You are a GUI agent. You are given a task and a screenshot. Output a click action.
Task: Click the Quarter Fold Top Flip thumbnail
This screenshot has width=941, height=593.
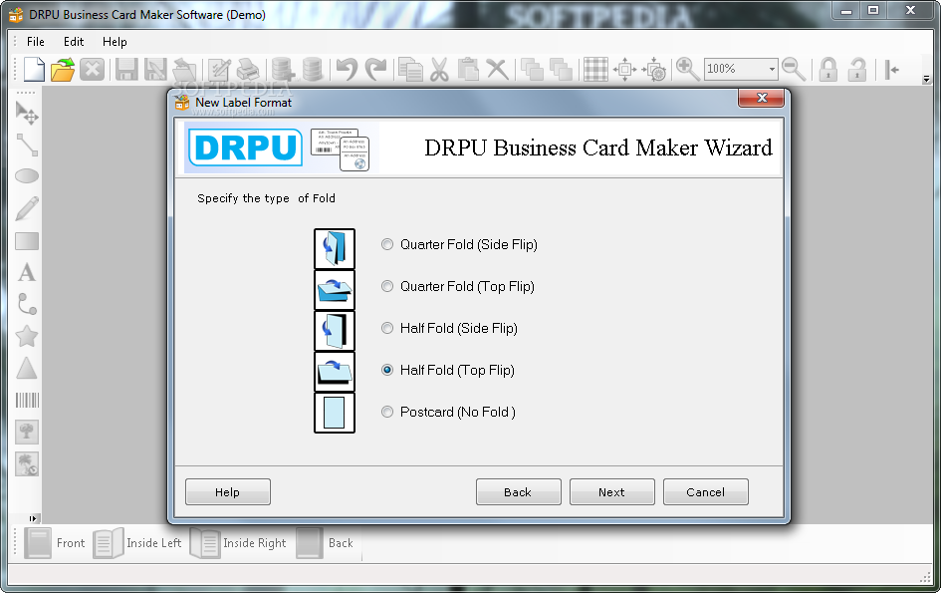point(335,290)
